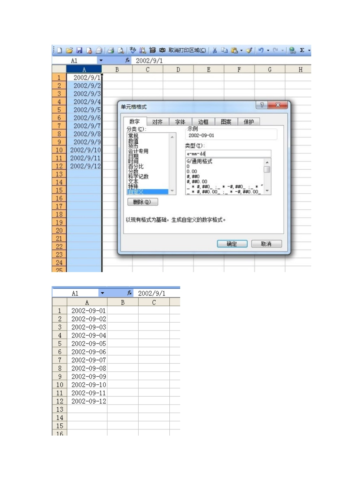This screenshot has height=485, width=343.
Task: Click the 删除 button
Action: [143, 202]
